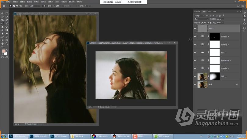Switch to the 历史记录 History tab
Viewport: 247px width, 139px height.
coord(197,12)
